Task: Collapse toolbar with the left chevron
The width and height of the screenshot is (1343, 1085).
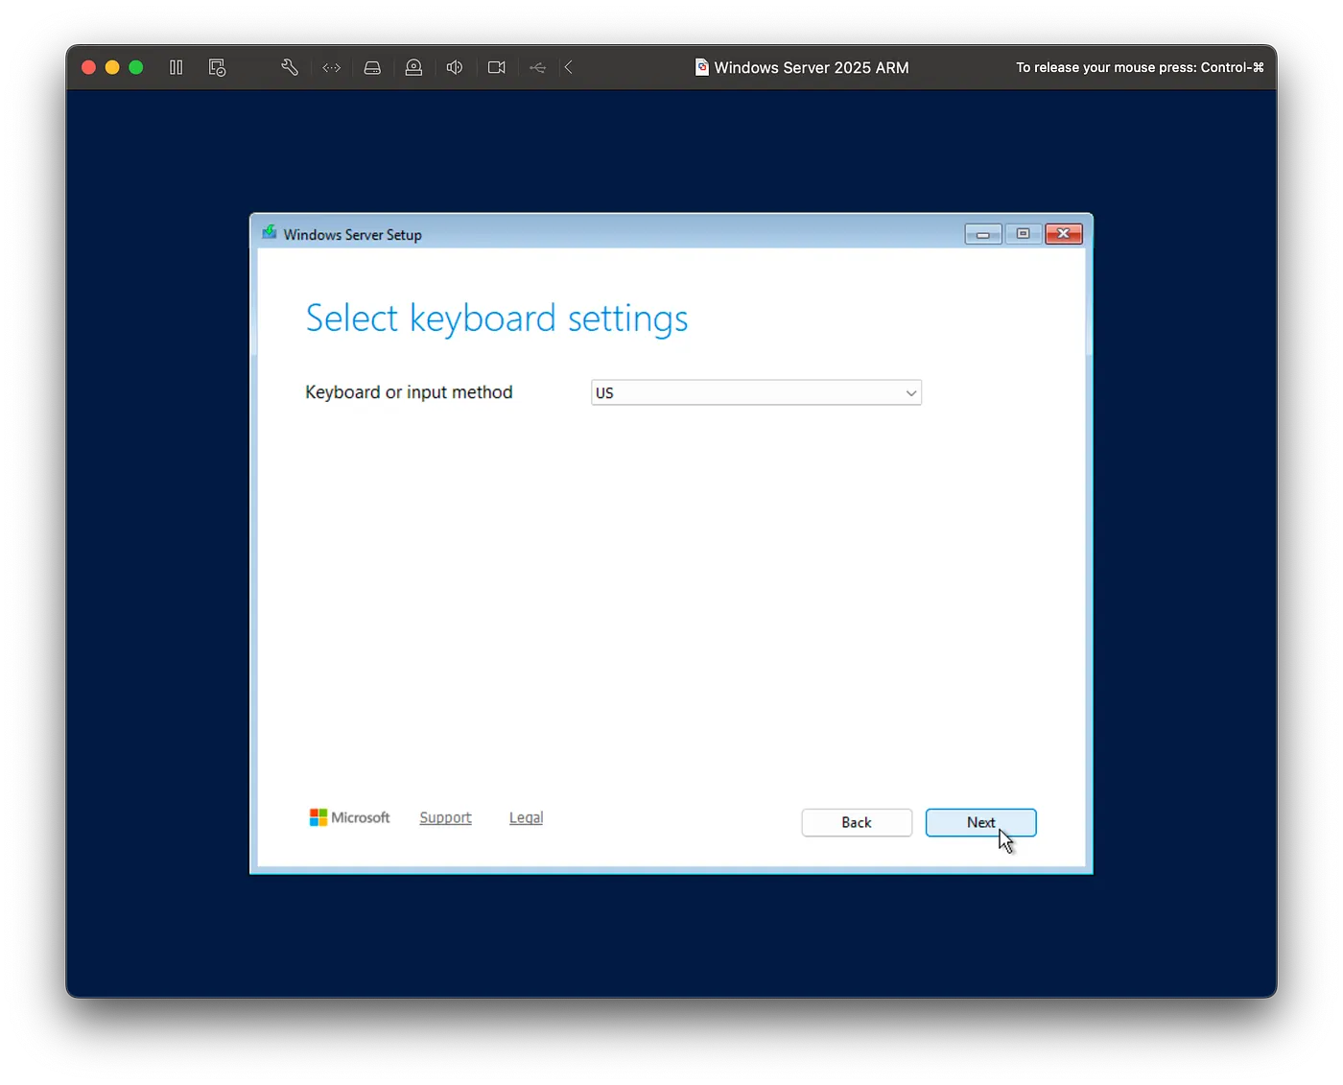Action: pos(569,67)
